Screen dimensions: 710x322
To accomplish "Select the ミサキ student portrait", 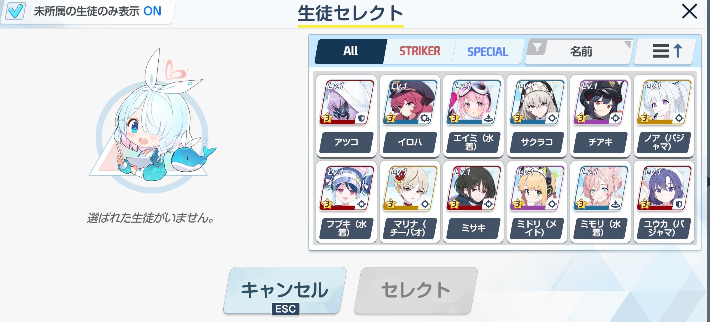I will [473, 188].
